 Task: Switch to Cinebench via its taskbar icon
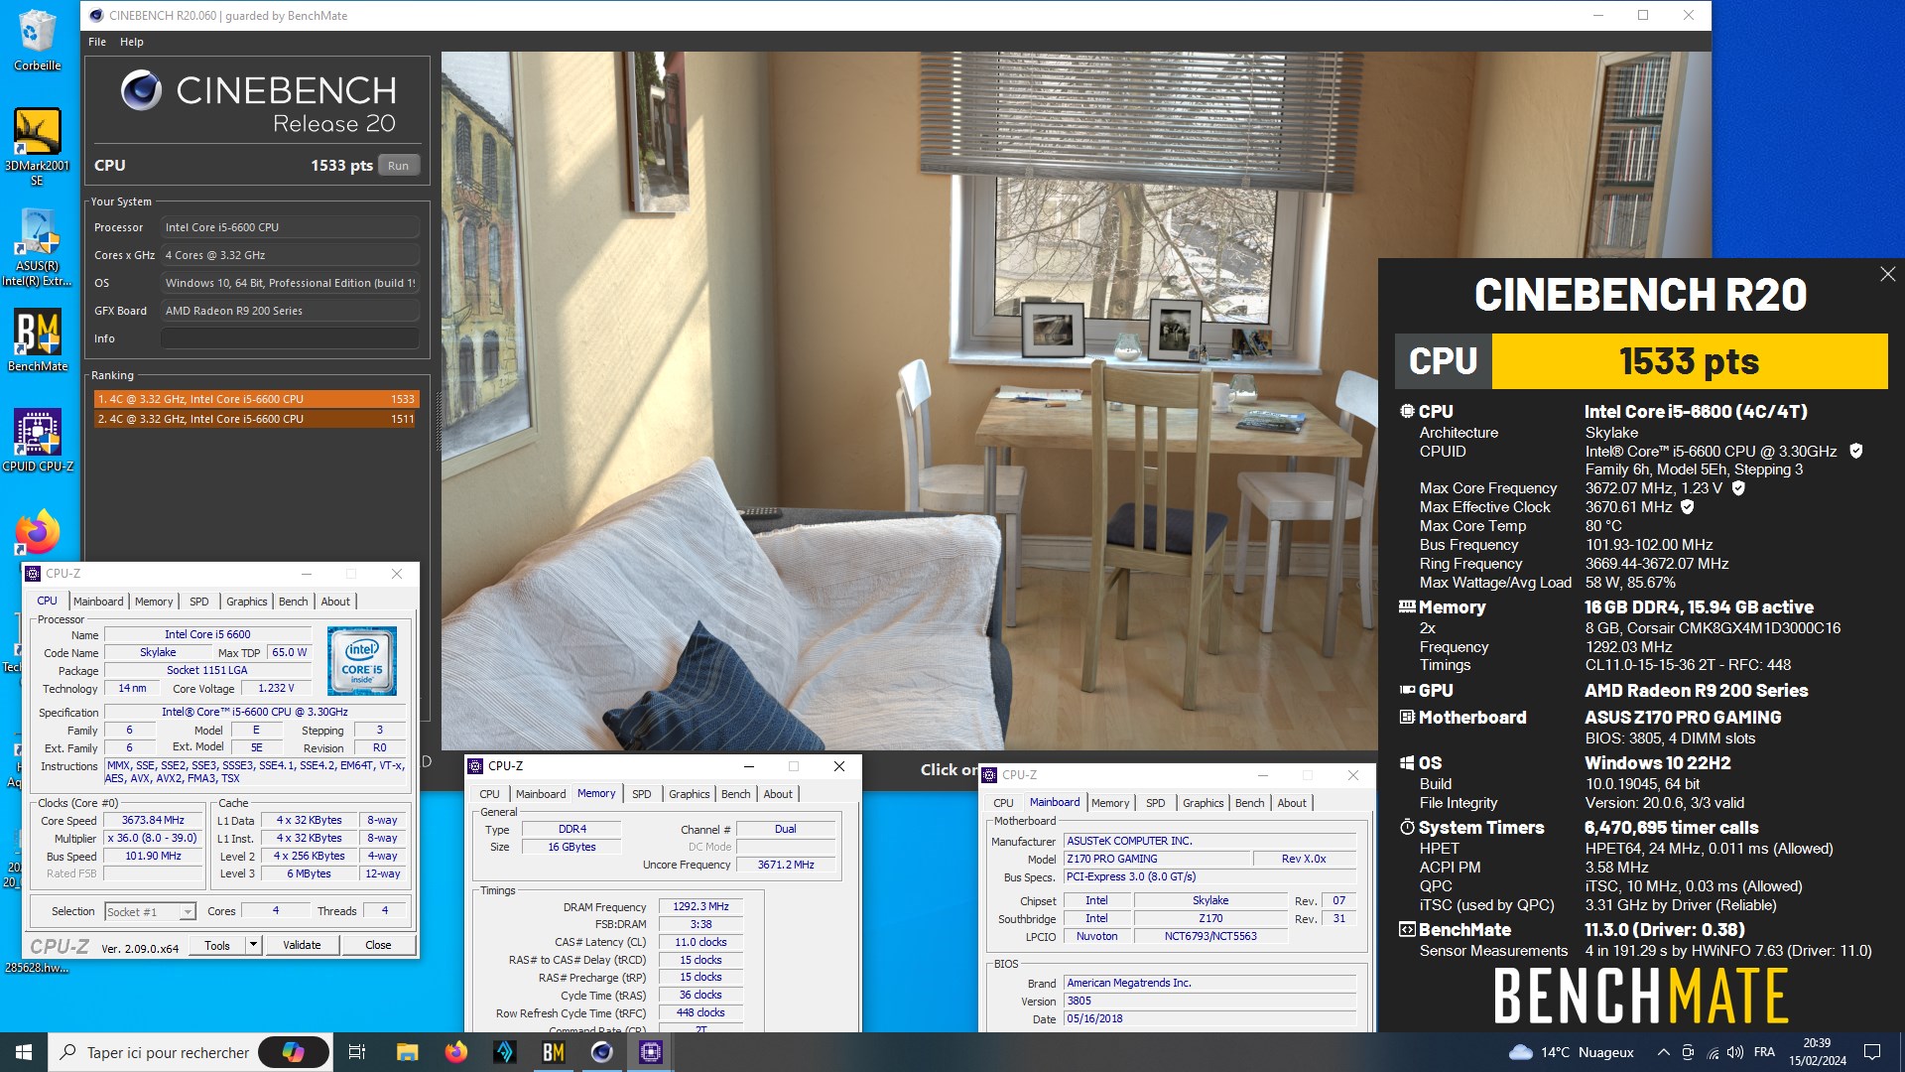click(601, 1052)
